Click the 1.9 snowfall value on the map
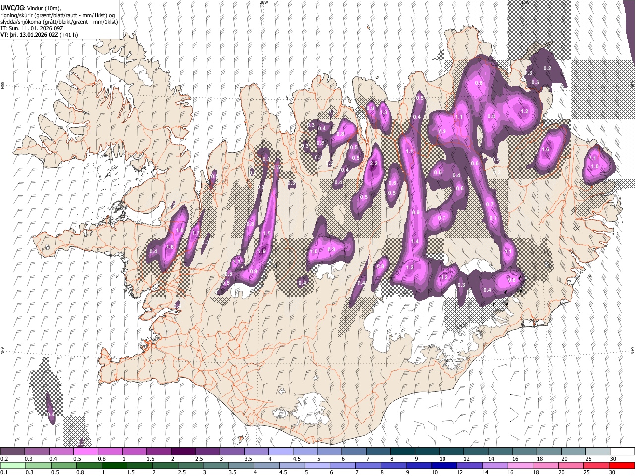This screenshot has height=476, width=635. 262,252
